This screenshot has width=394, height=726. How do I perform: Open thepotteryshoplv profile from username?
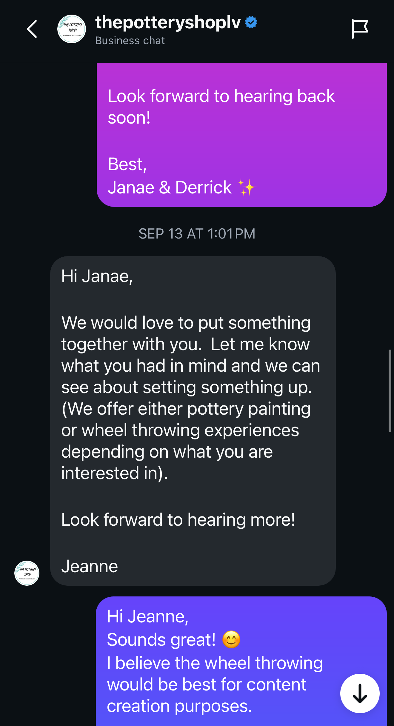click(168, 22)
